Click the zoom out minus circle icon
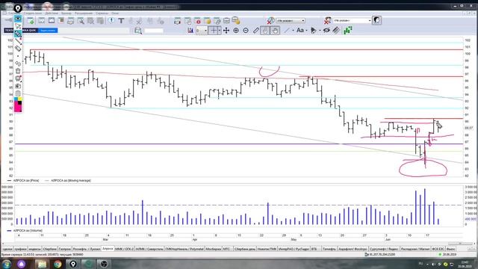Image resolution: width=478 pixels, height=269 pixels. (246, 31)
